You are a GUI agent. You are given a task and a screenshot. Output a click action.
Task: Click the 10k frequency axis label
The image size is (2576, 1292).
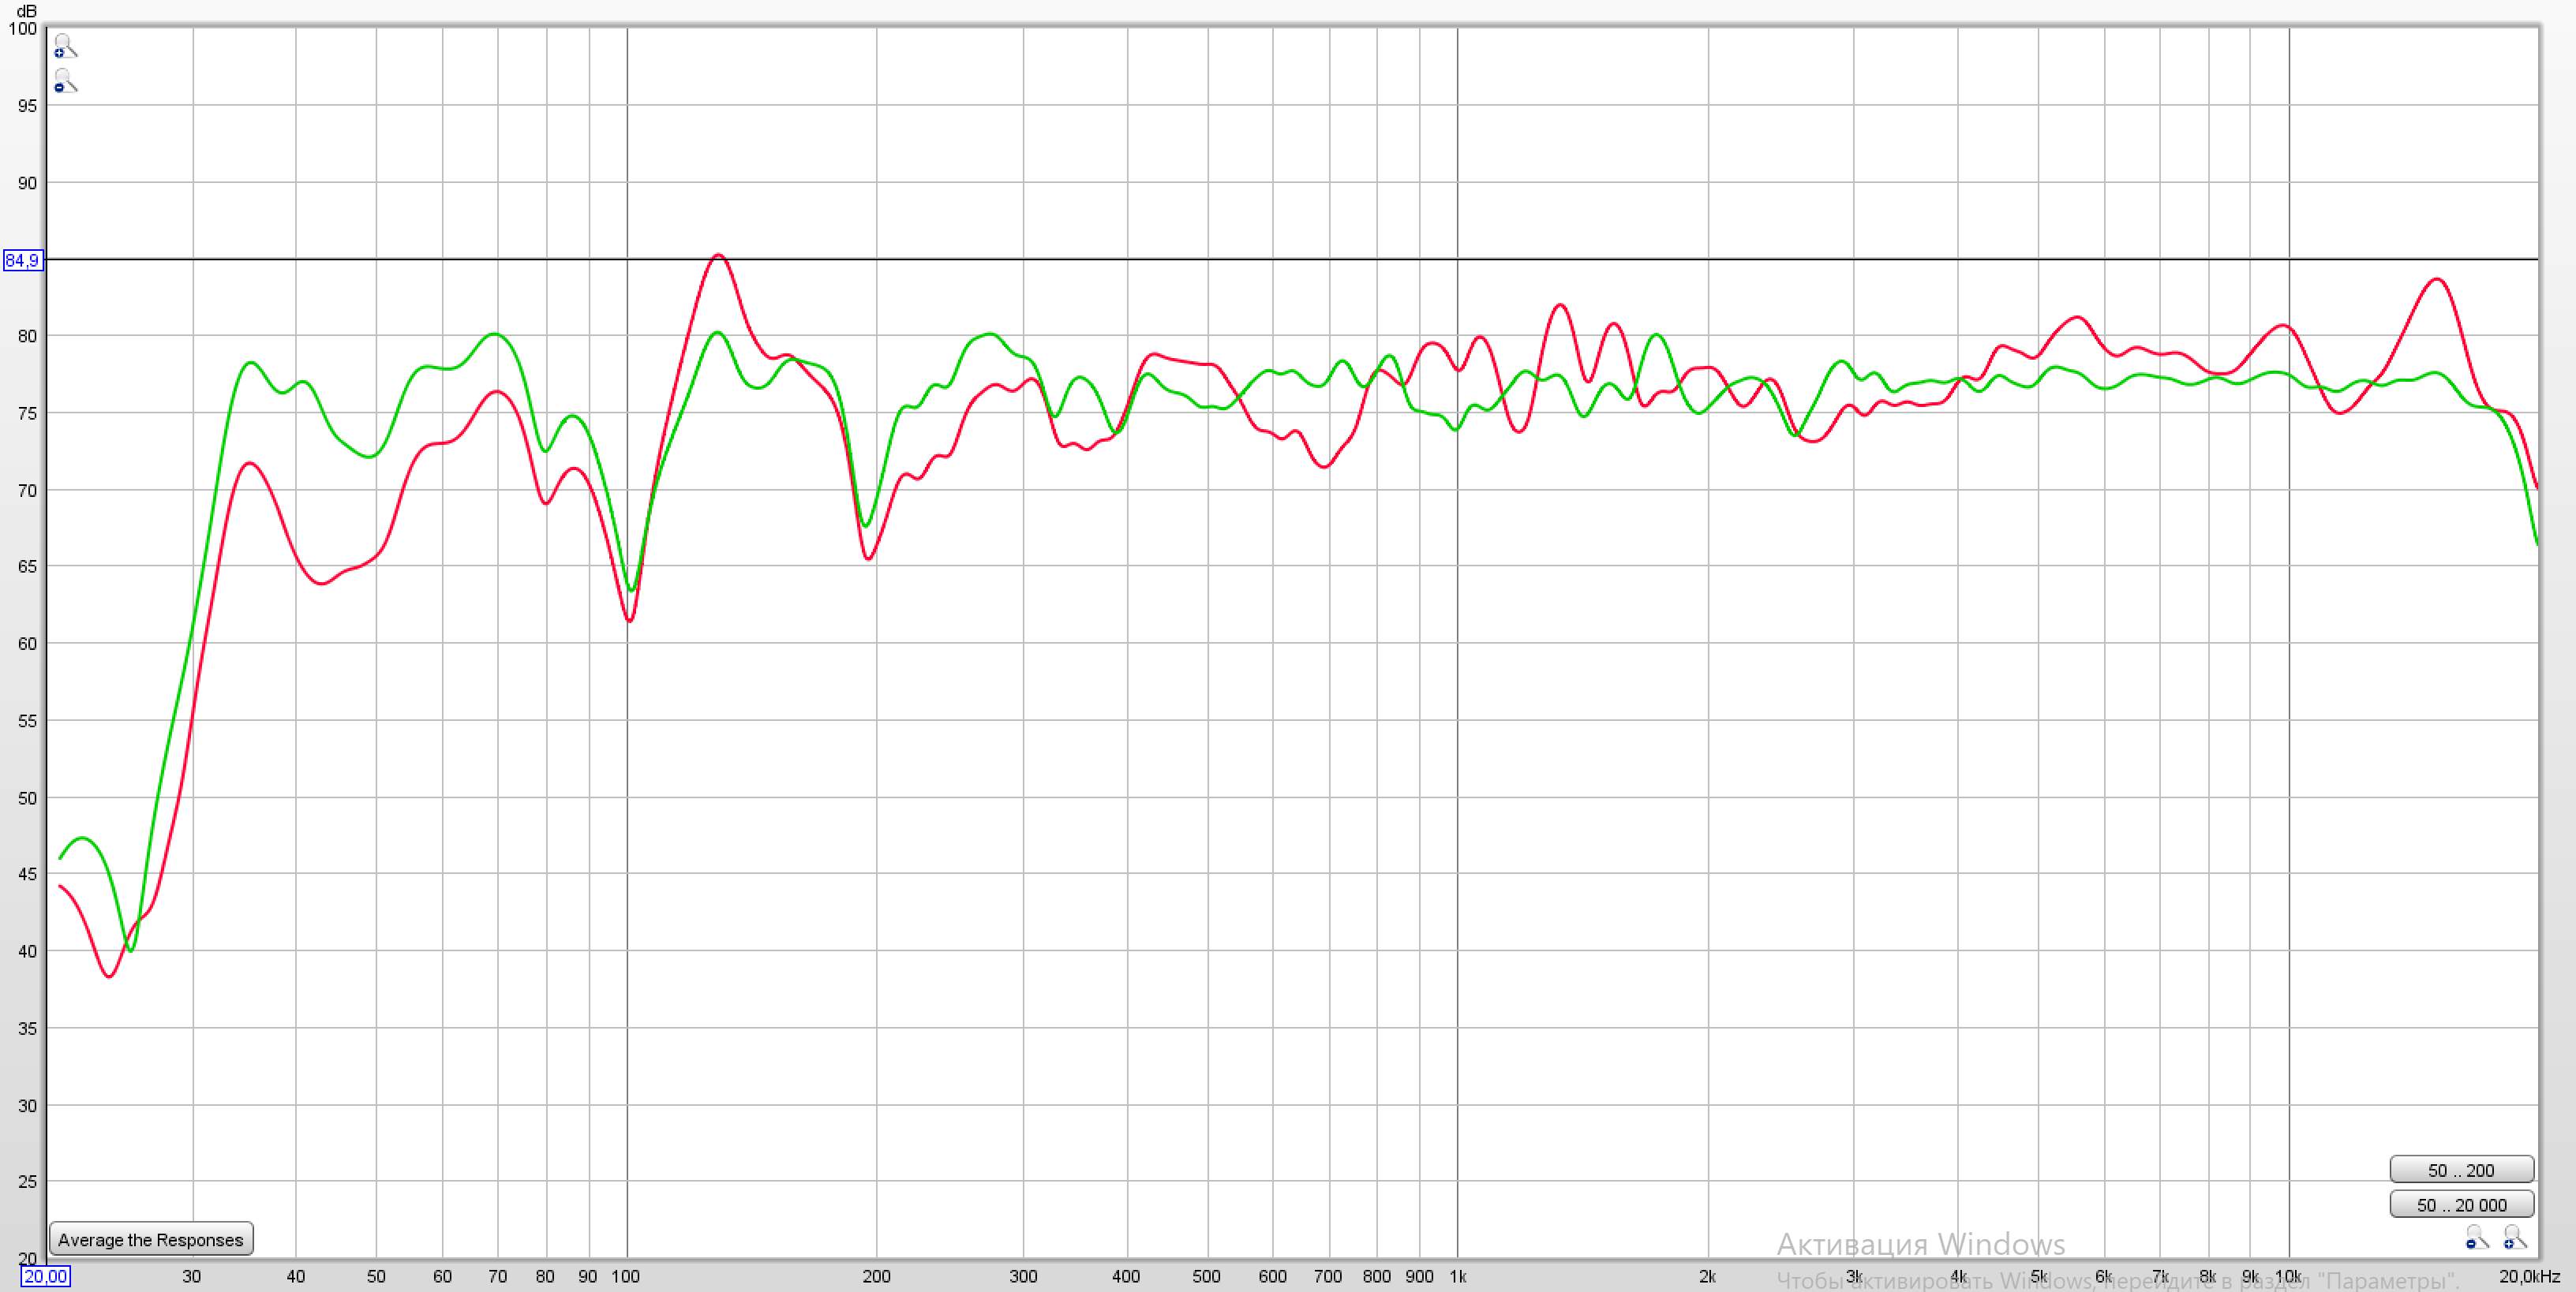[2288, 1276]
